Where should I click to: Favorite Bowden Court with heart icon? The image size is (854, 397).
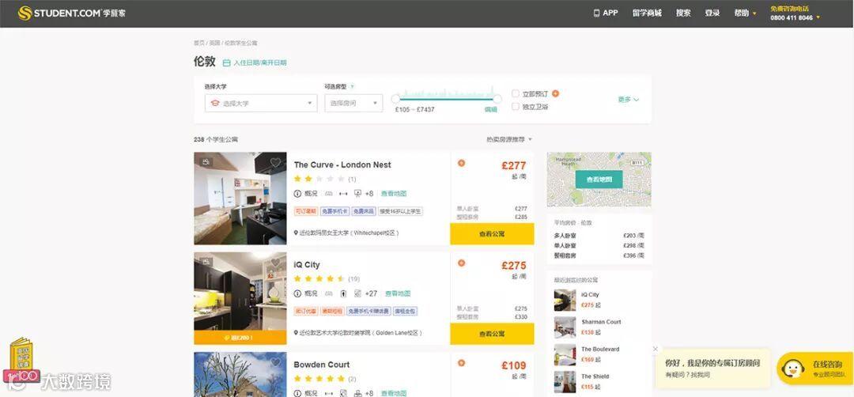coord(276,362)
